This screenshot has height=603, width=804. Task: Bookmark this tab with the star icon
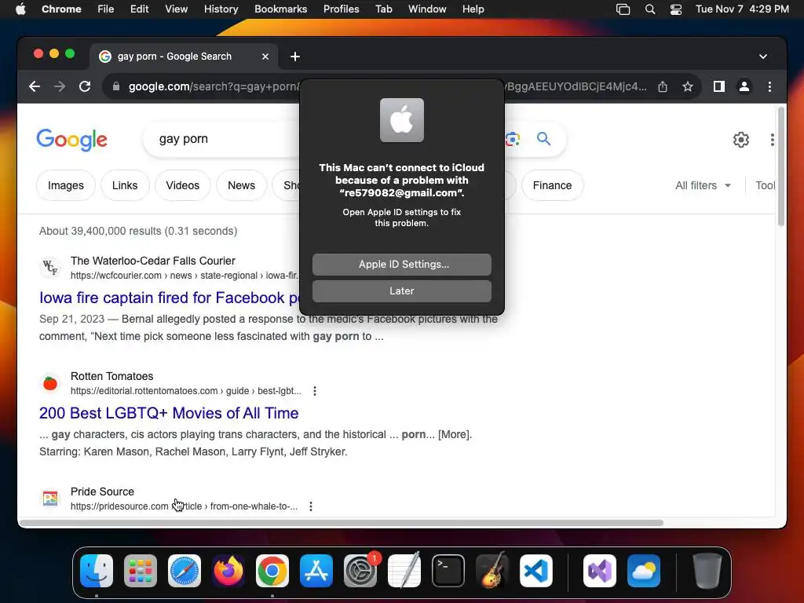688,86
